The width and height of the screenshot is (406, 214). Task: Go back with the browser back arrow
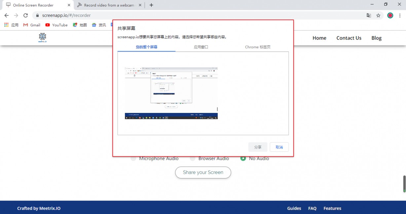(x=7, y=15)
